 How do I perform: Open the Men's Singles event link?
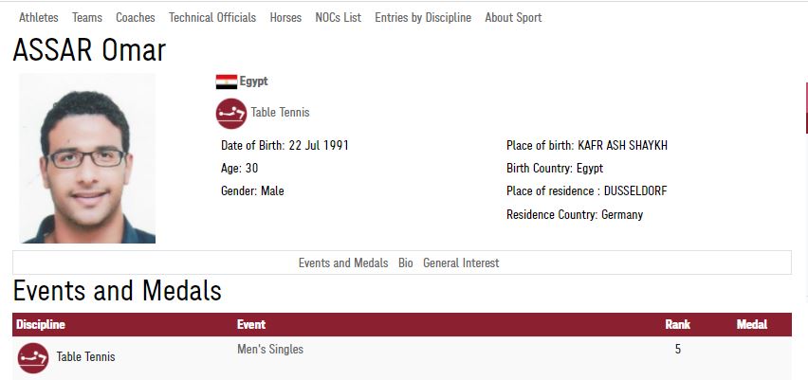point(270,350)
